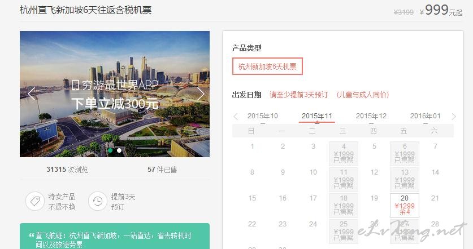The width and height of the screenshot is (473, 249).
Task: Select the white carousel dot indicator
Action: click(x=119, y=150)
